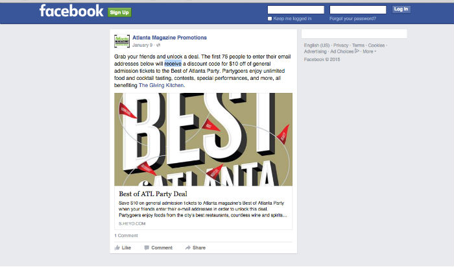Click the public globe icon beside January 9
The width and height of the screenshot is (454, 267).
pos(158,45)
